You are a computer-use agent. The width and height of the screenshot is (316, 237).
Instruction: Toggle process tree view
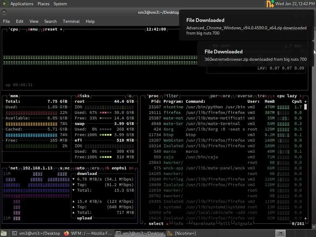tap(262, 96)
